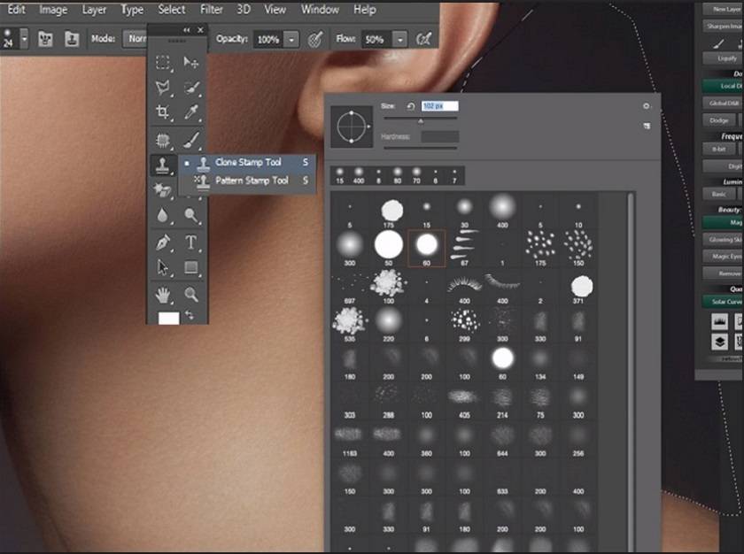Select the Eyedropper tool
Viewport: 744px width, 554px height.
point(190,112)
